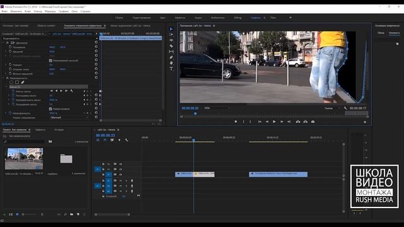The image size is (404, 227).
Task: Switch to the Editing workspace tab
Action: pyautogui.click(x=237, y=18)
